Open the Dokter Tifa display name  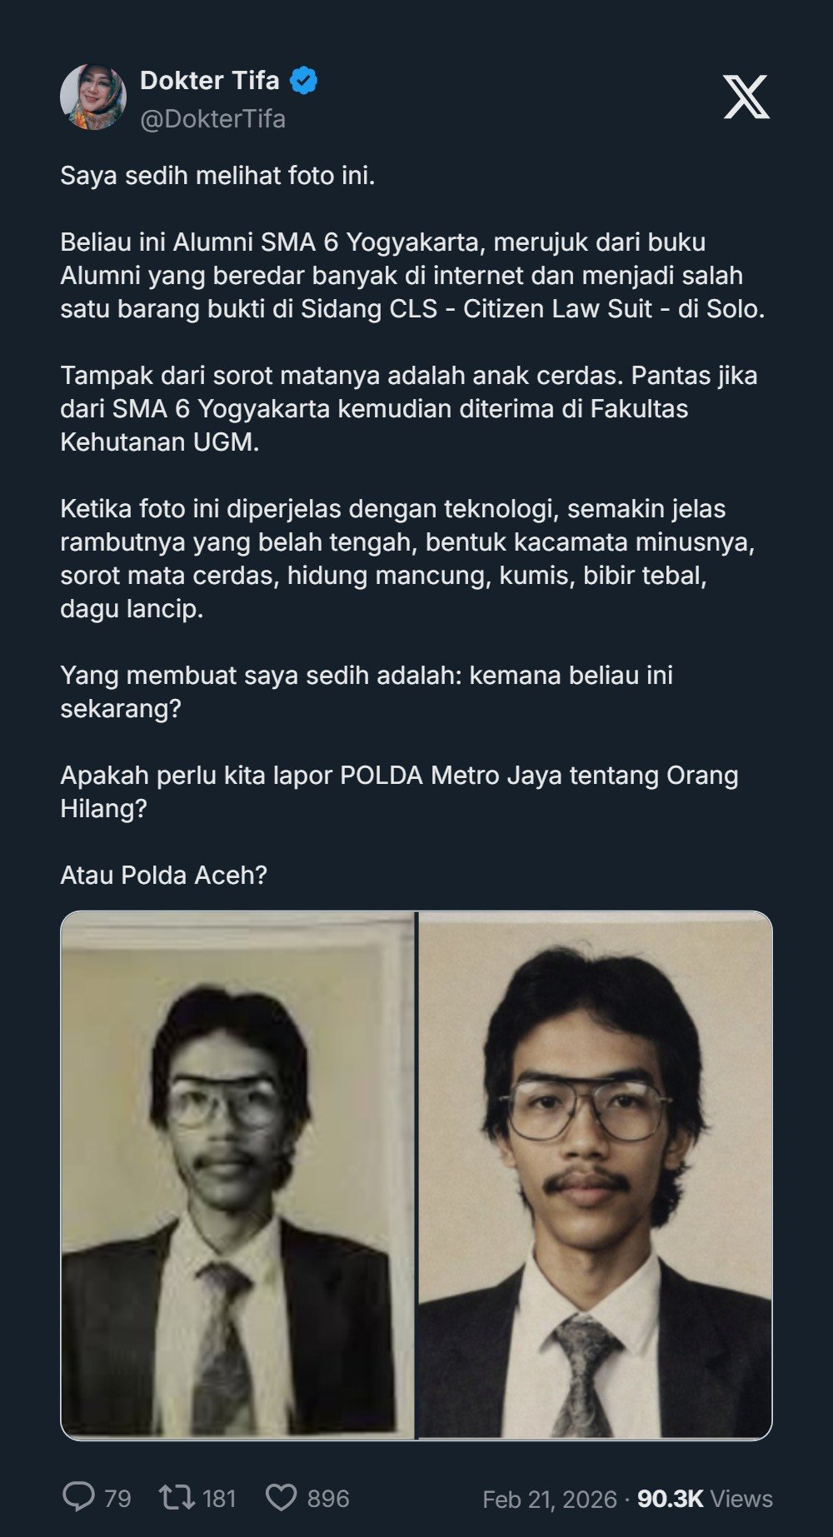point(209,80)
